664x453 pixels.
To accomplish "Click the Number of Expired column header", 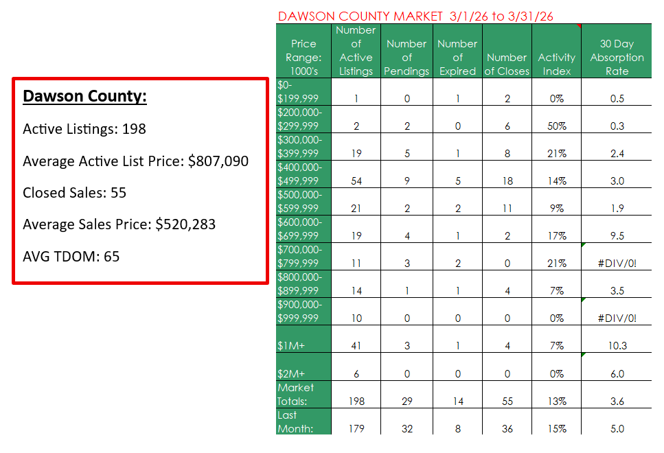I will pos(457,57).
